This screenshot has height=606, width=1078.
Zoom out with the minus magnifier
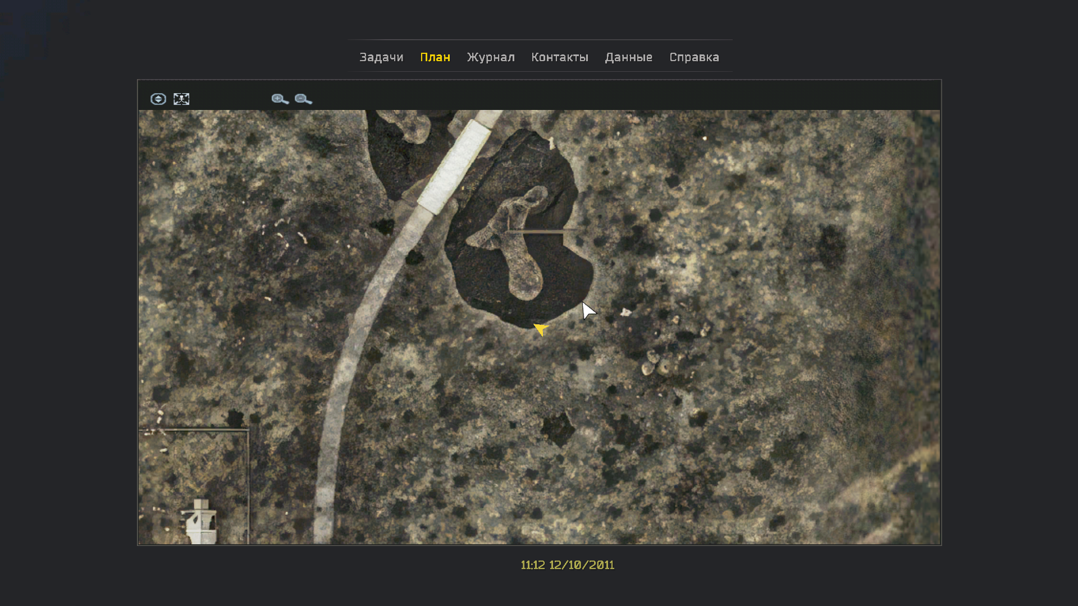(303, 99)
